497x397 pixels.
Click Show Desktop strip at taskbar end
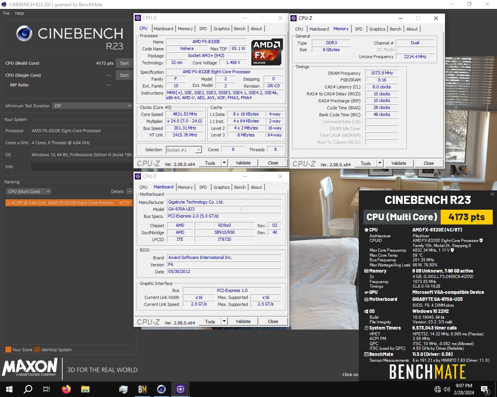click(x=496, y=389)
